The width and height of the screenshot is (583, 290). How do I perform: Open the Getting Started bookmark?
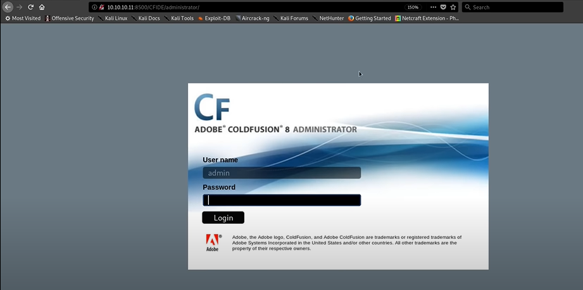point(370,18)
